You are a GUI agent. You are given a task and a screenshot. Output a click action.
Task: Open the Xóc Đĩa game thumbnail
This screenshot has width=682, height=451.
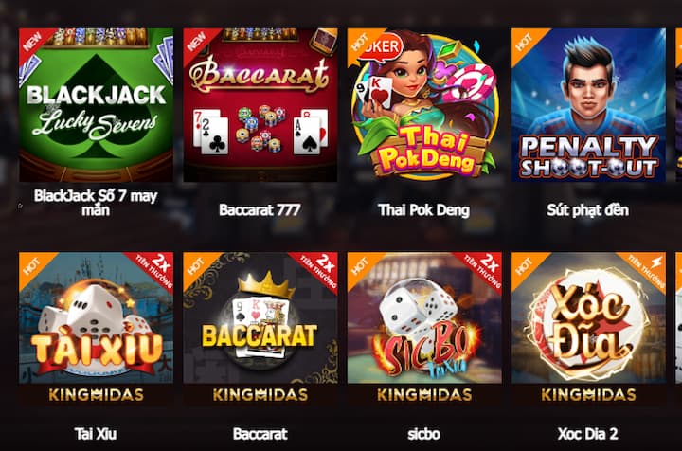(588, 318)
